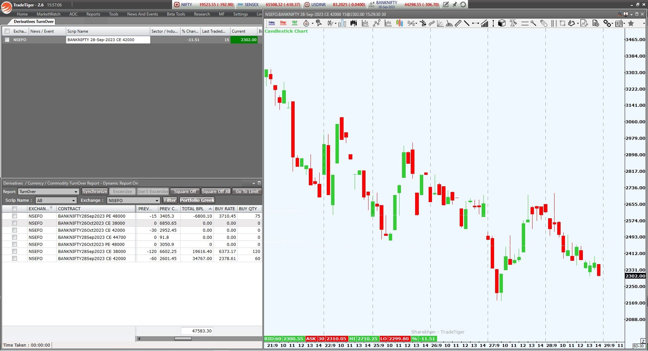Expand the open book icon dropdown arrow

tap(624, 24)
